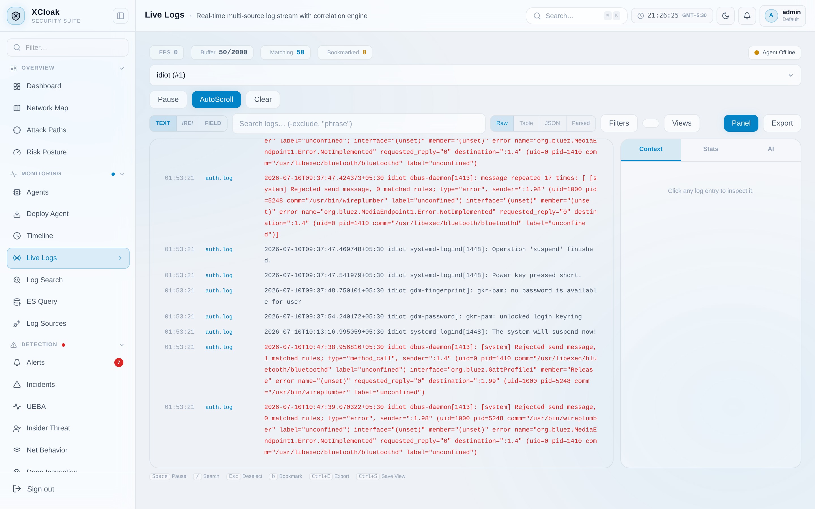Switch log view to Table
The width and height of the screenshot is (815, 509).
526,124
